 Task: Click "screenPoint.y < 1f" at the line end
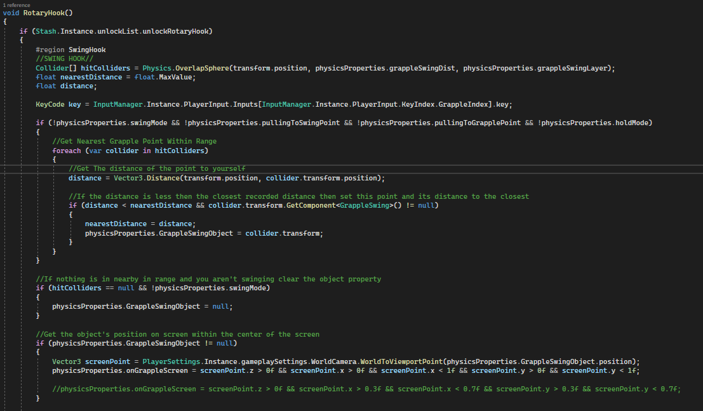click(x=599, y=370)
